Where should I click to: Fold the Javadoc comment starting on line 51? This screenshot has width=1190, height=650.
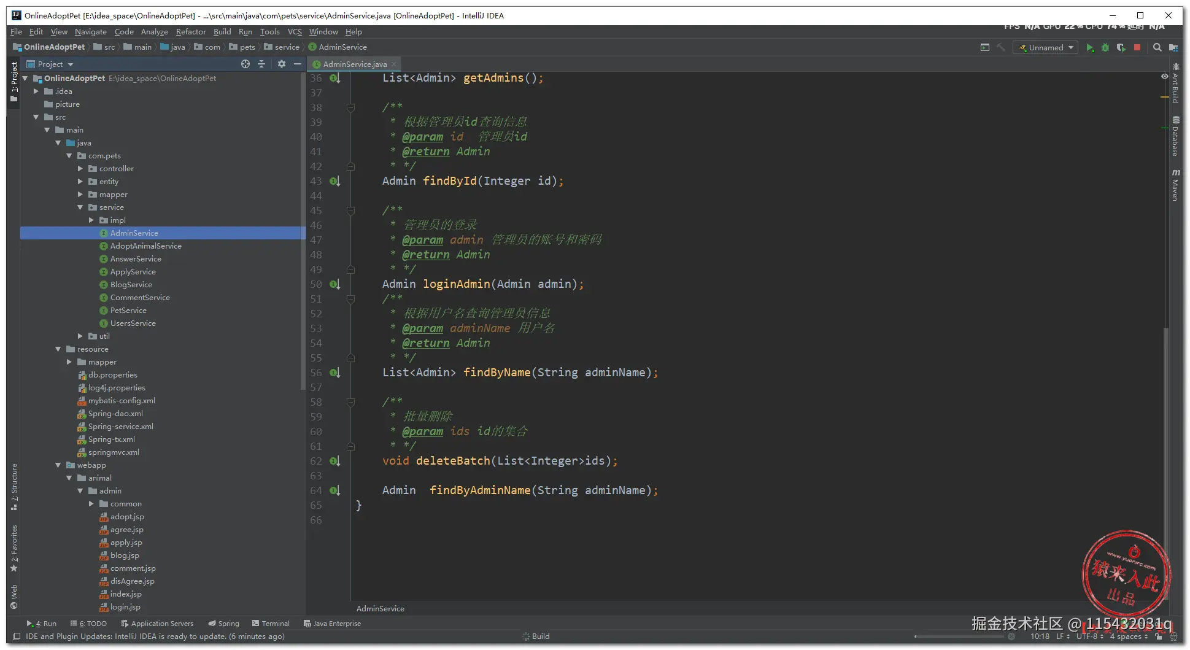click(x=350, y=299)
